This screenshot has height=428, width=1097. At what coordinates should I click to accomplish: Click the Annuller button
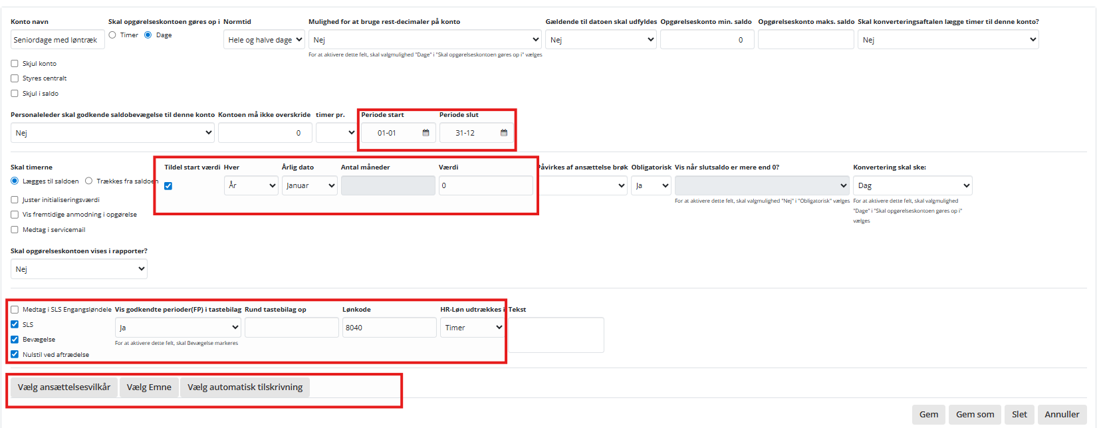1061,415
